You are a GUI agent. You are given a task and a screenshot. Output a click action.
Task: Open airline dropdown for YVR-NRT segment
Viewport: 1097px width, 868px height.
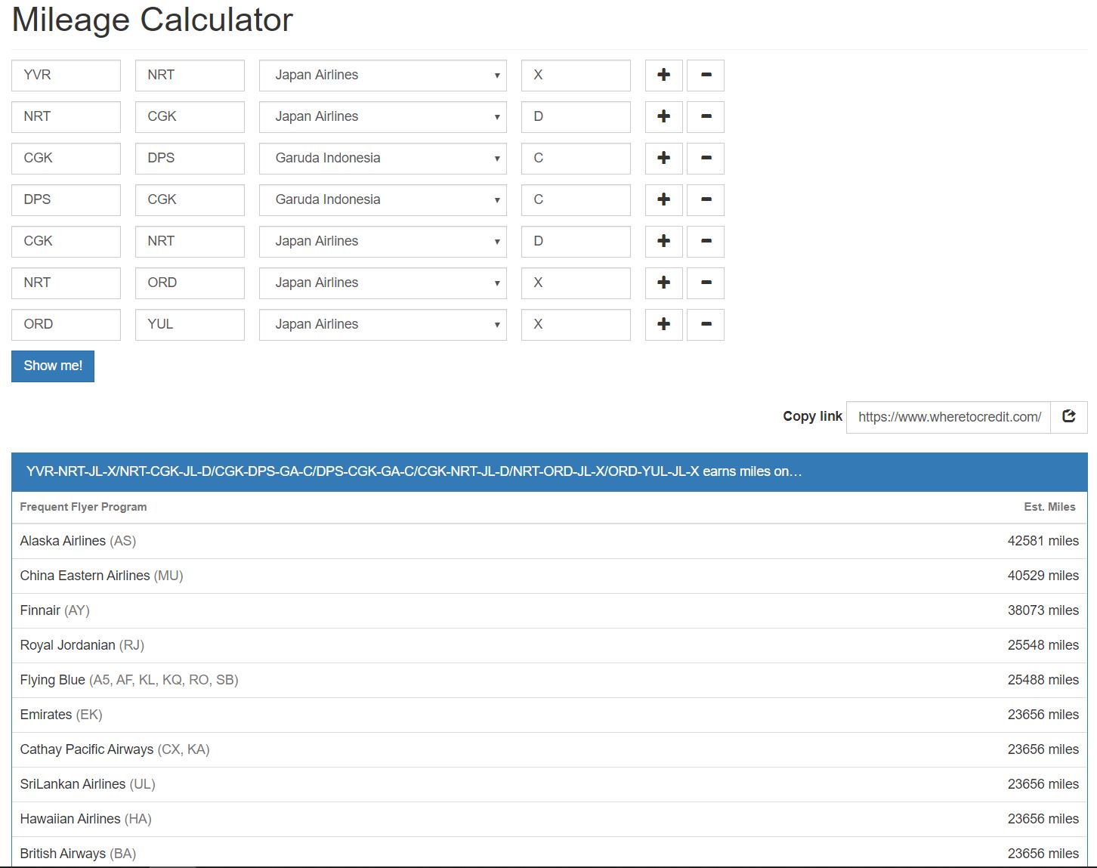[x=383, y=76]
